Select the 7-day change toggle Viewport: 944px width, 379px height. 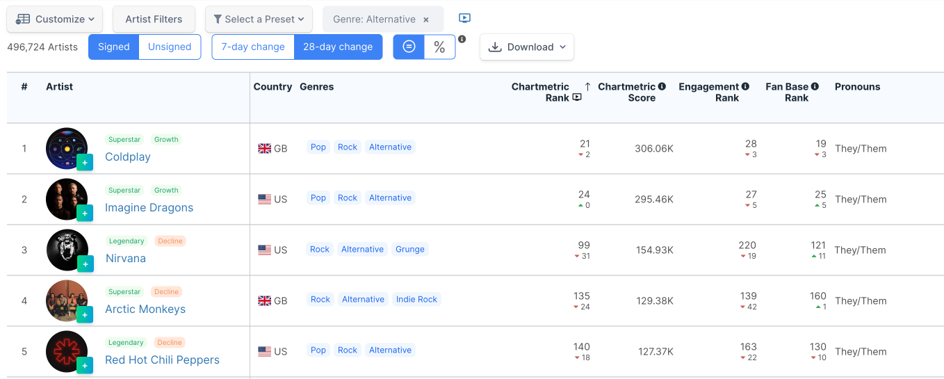tap(253, 47)
